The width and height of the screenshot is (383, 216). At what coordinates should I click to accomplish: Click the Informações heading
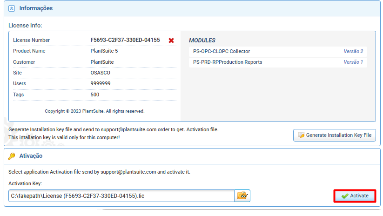(36, 8)
